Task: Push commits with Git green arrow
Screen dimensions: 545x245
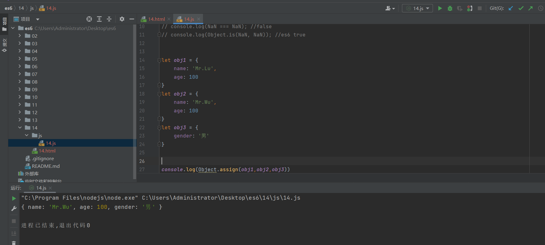Action: click(531, 8)
